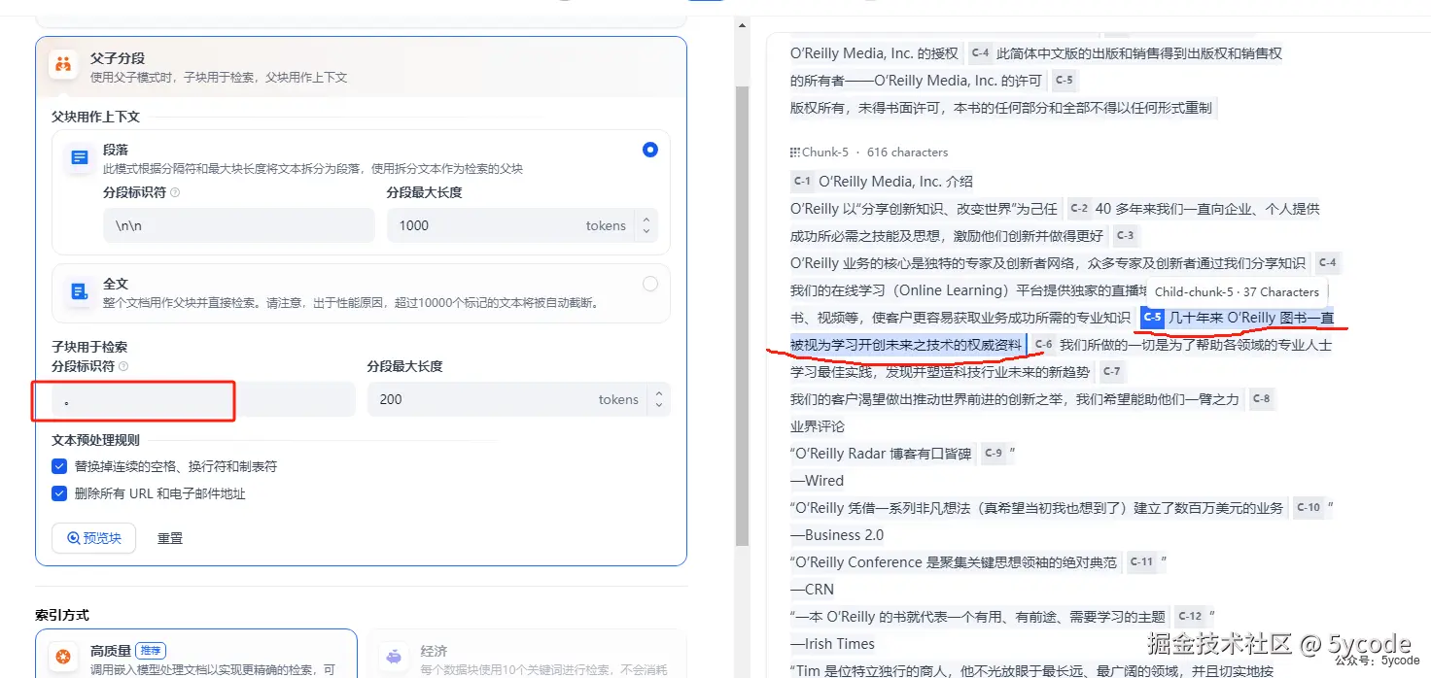Click the child delimiter 。 field
Viewport: 1431px width, 678px height.
click(203, 399)
